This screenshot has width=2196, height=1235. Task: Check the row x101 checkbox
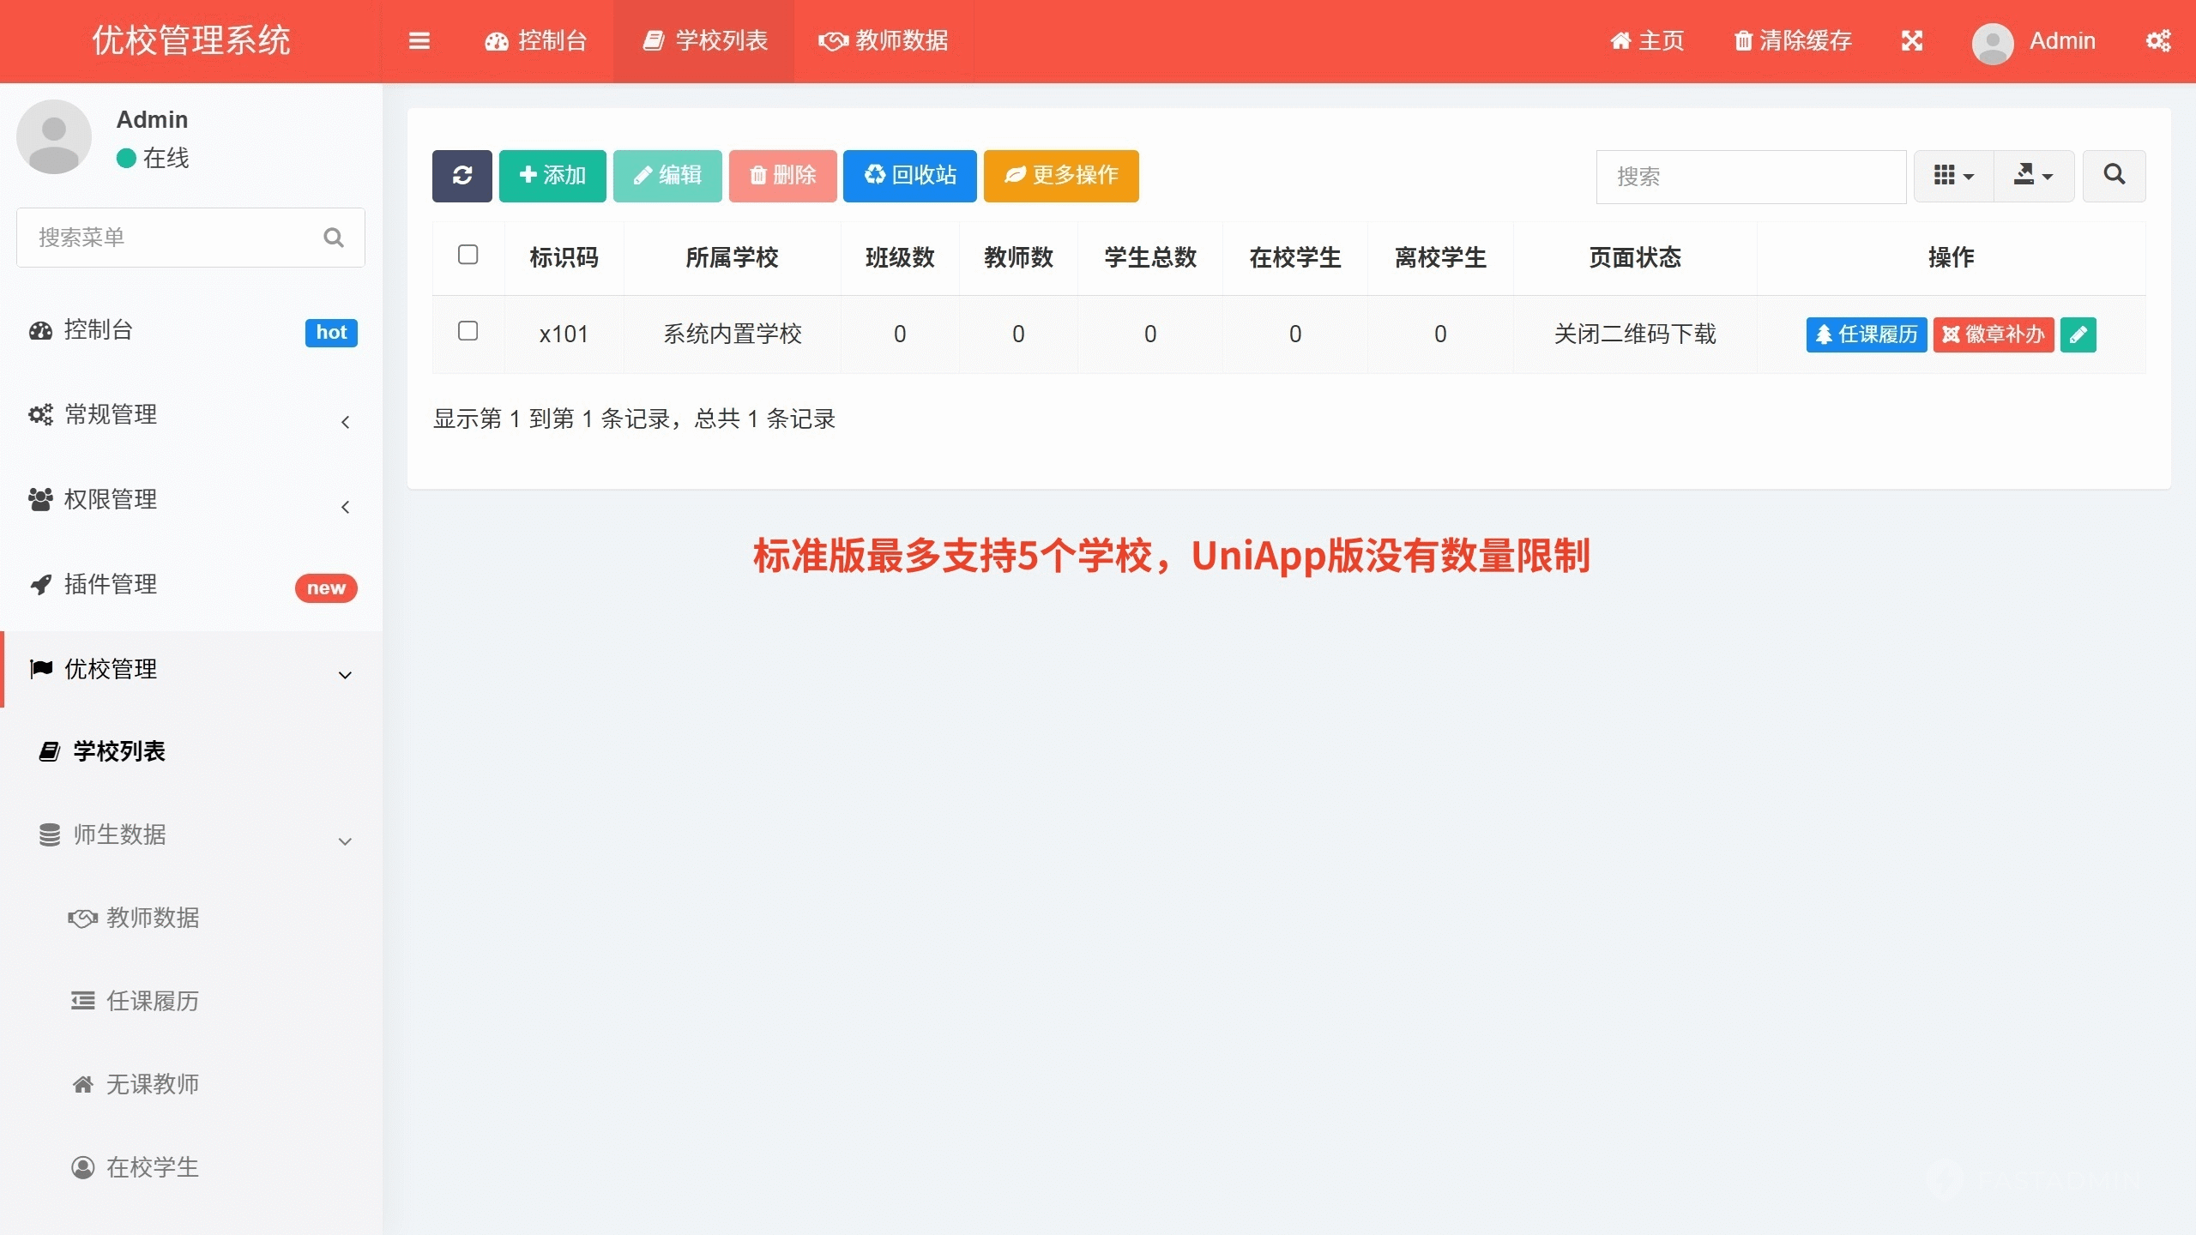coord(468,331)
